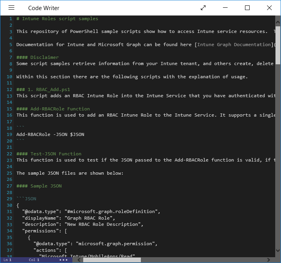281x263 pixels.
Task: Click the '```JSON' code fence line
Action: [x=26, y=199]
